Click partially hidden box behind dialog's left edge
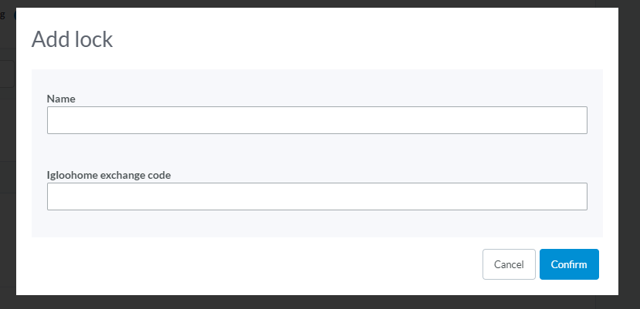 click(x=8, y=74)
